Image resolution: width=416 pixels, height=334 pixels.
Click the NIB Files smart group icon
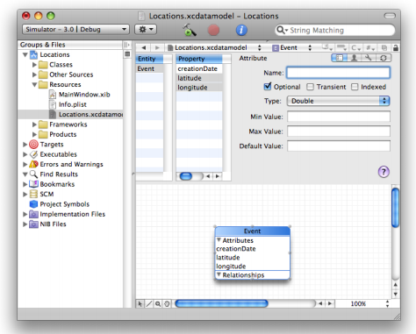pyautogui.click(x=33, y=224)
